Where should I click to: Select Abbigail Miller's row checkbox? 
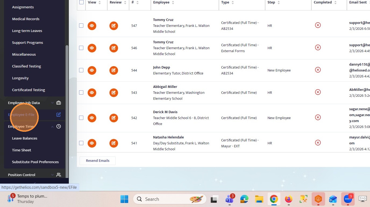[x=81, y=92]
